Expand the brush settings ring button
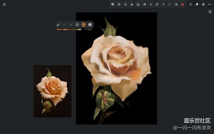 click(x=77, y=24)
